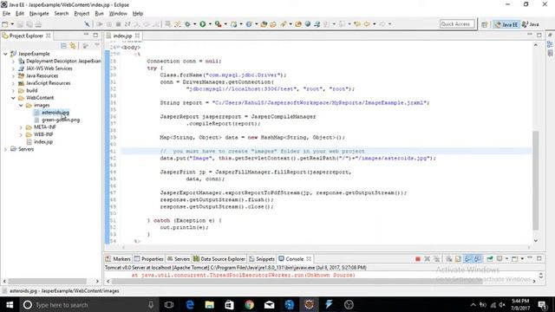Click the Save toolbar icon
Viewport: 555px width, 312px height.
coord(20,24)
